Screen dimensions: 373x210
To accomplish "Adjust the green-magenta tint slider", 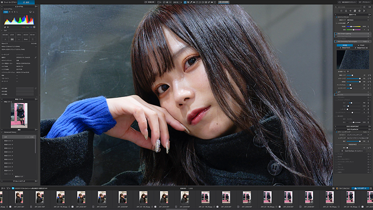I will pyautogui.click(x=353, y=30).
